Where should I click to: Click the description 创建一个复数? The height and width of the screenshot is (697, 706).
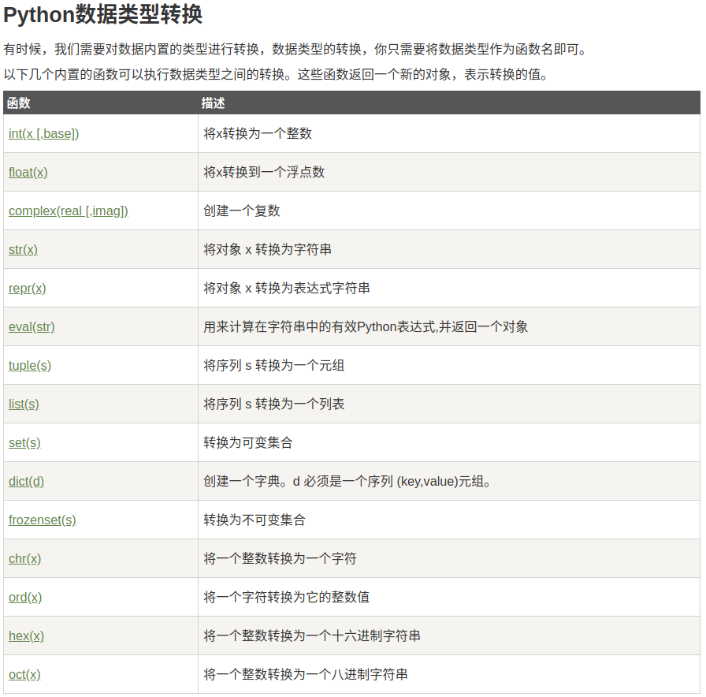[x=242, y=211]
